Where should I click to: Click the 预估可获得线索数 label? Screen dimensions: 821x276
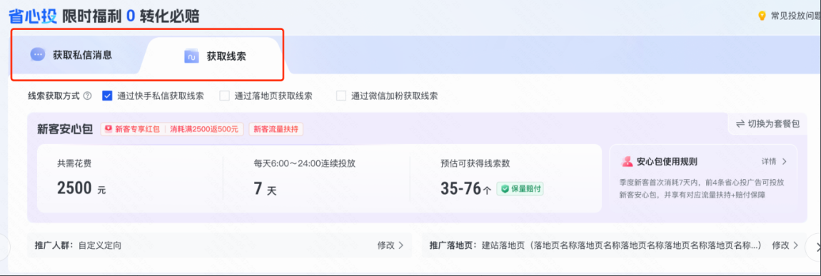(475, 163)
